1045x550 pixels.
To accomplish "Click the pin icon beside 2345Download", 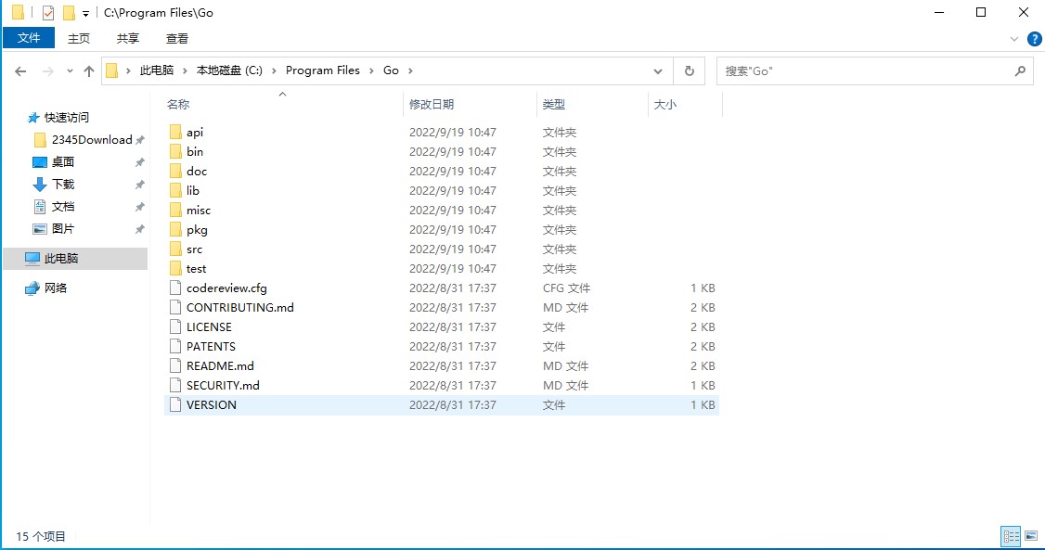I will coord(139,140).
